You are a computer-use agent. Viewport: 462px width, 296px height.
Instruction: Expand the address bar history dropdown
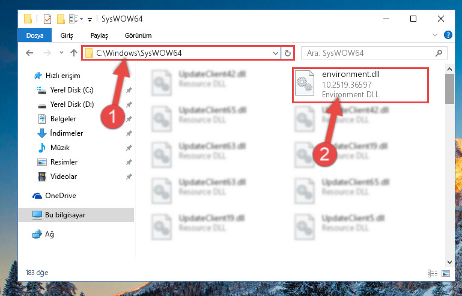[x=276, y=53]
